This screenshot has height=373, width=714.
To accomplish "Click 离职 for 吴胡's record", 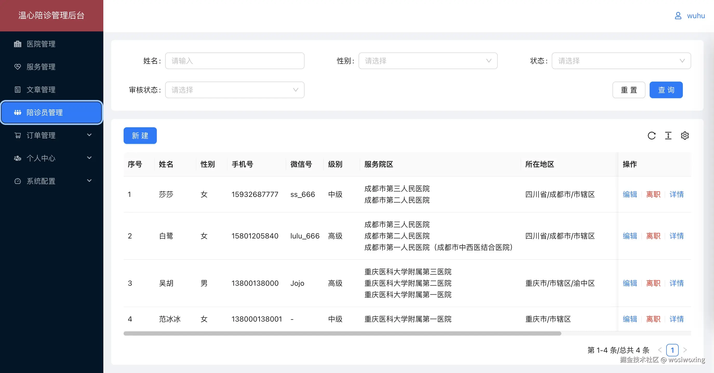I will tap(653, 283).
